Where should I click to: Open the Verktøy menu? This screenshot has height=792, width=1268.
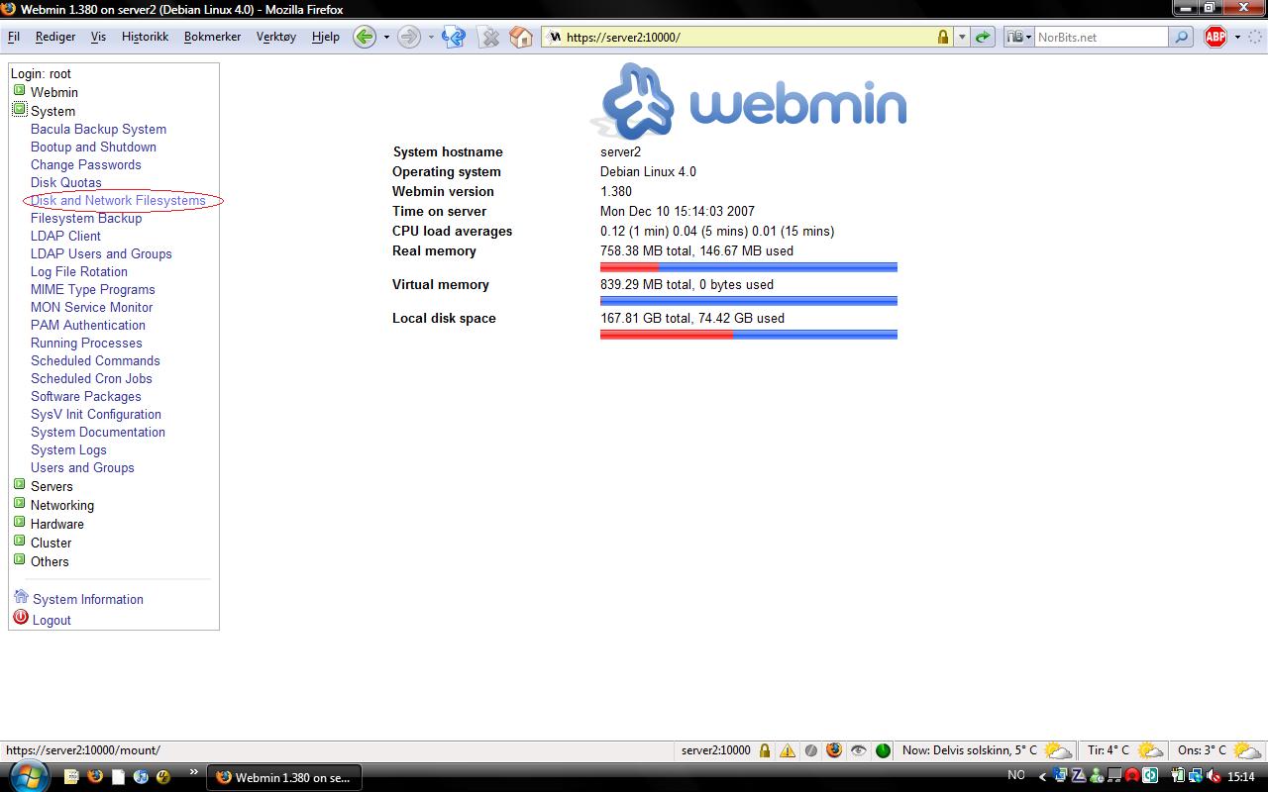(275, 37)
